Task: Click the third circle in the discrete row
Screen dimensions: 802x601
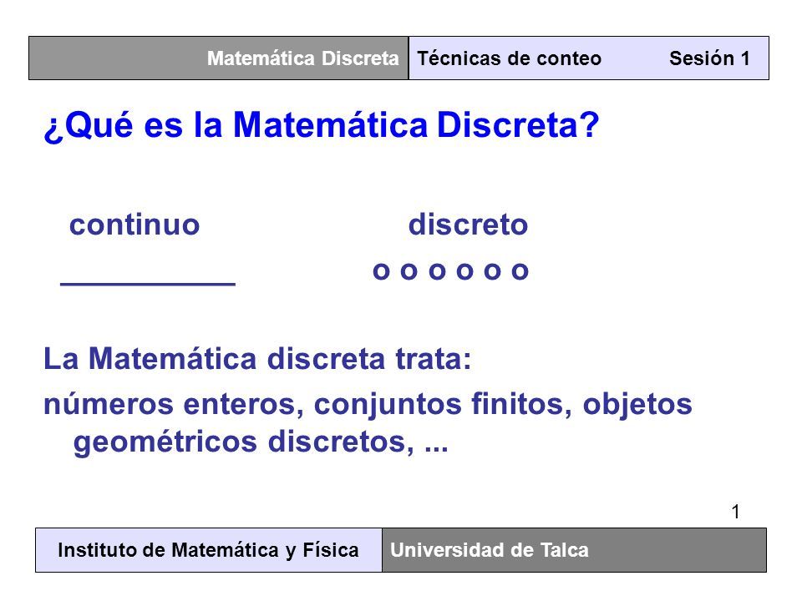Action: coord(437,271)
